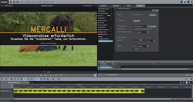Open the Virtual Stabi-Cam Universelle Kamera dropdown

[x=141, y=26]
